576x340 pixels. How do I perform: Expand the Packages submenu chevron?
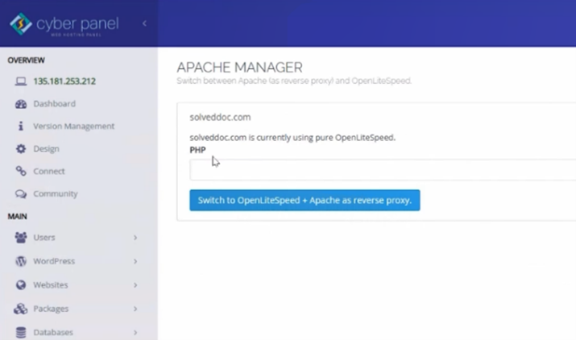135,309
